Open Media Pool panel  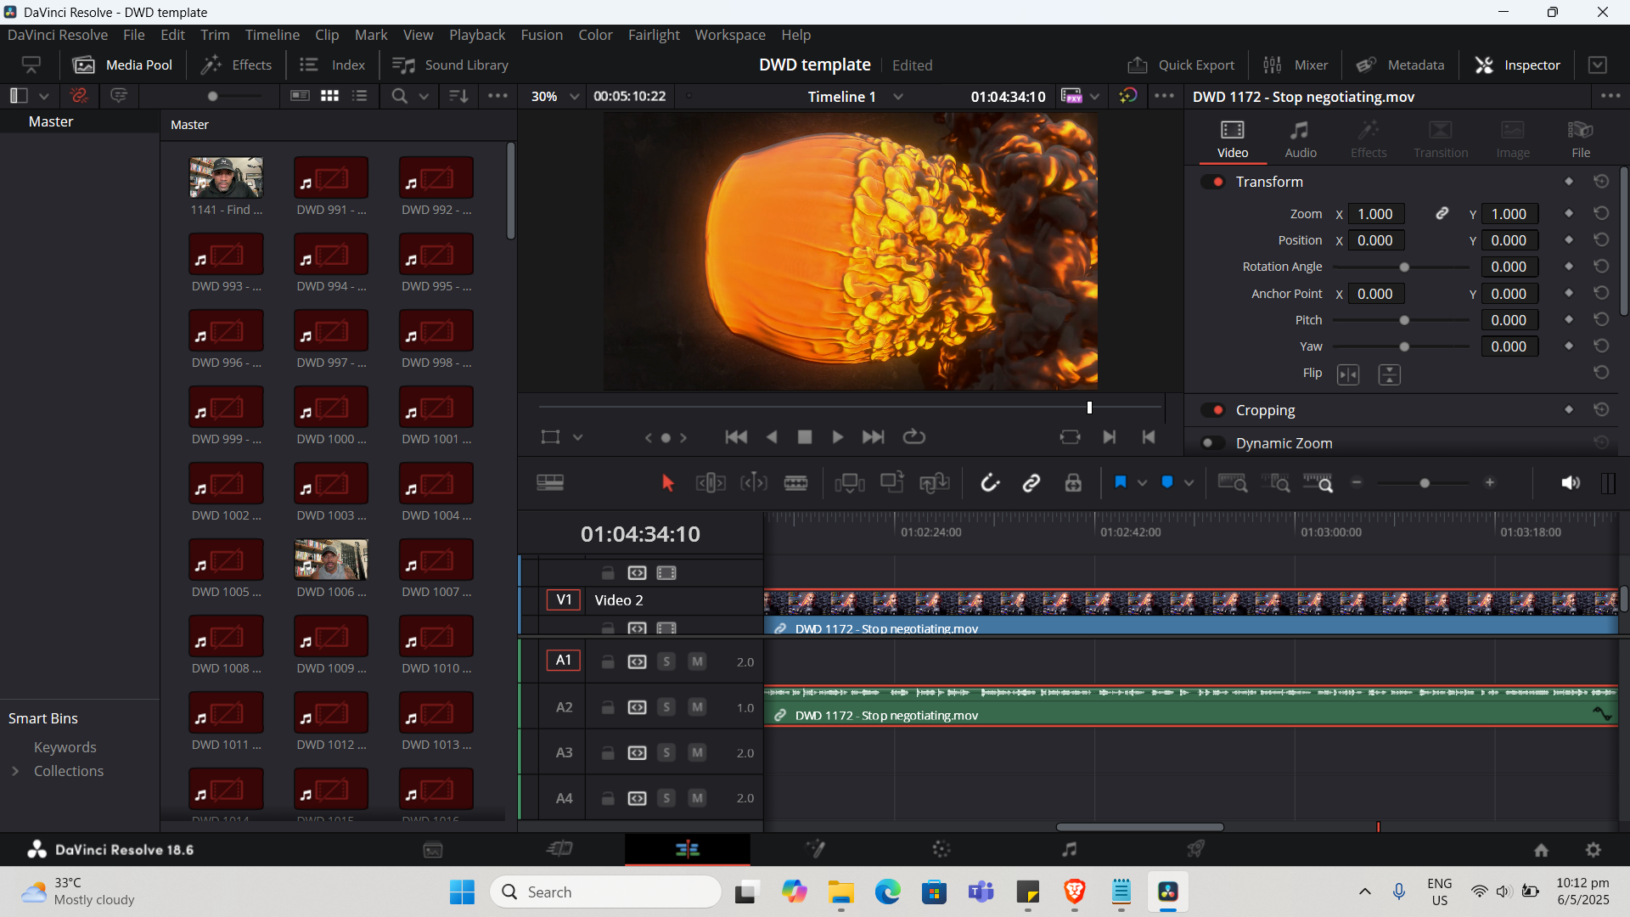pyautogui.click(x=122, y=65)
